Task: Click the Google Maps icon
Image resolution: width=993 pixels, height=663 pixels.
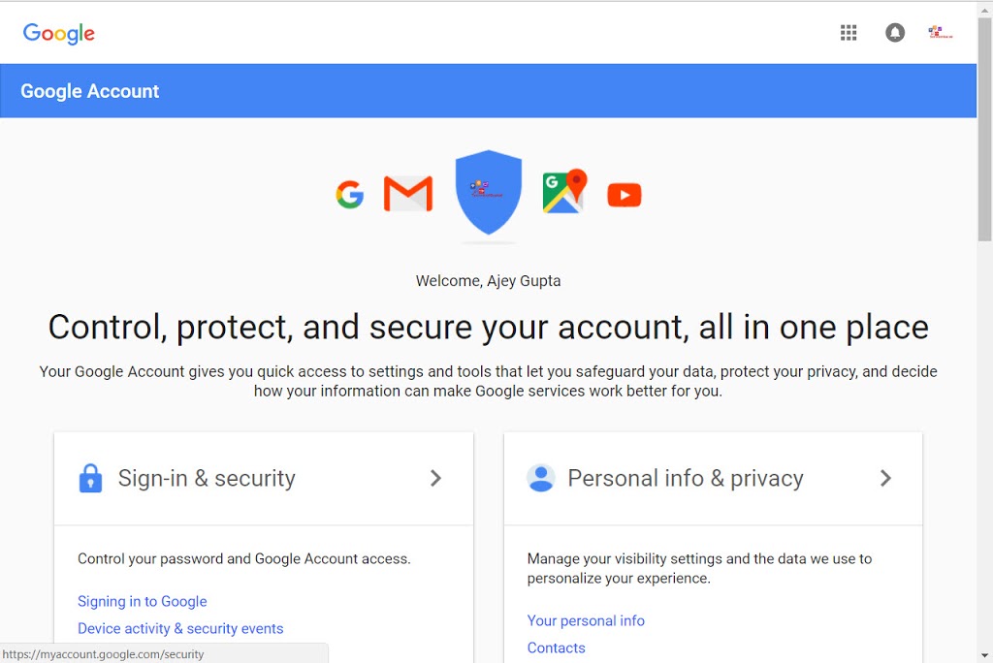Action: point(564,192)
